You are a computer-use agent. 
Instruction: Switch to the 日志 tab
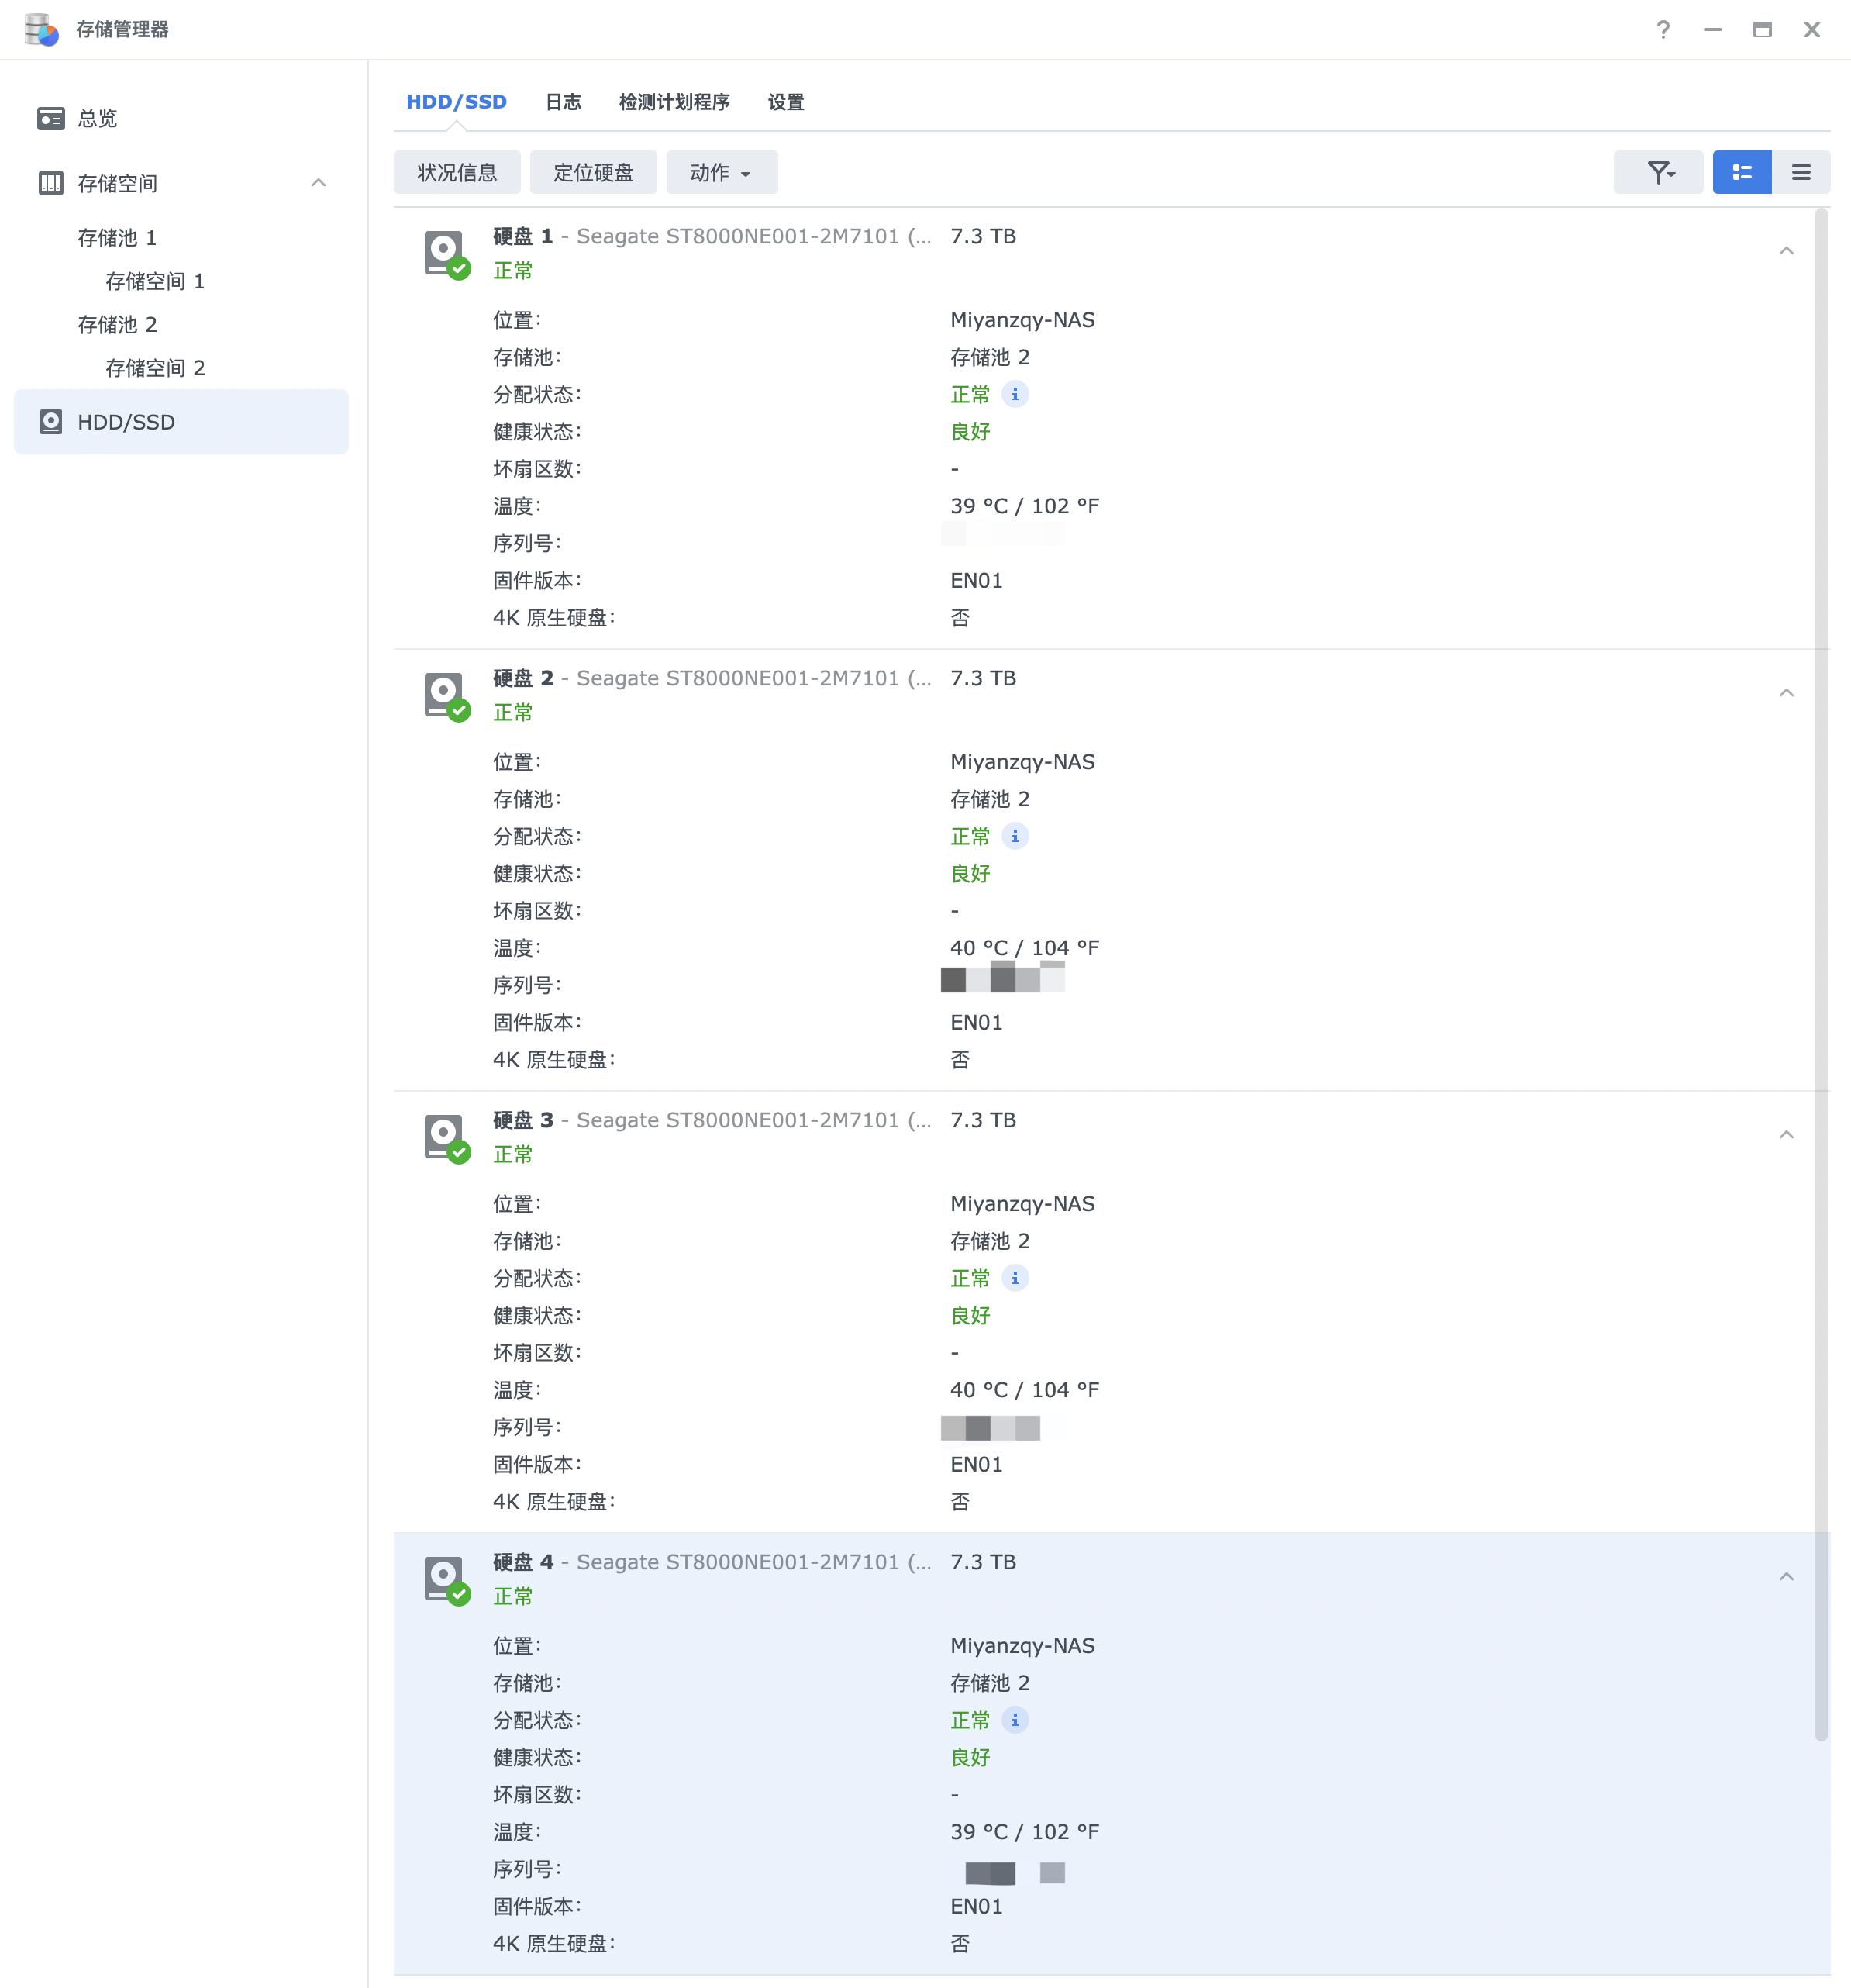tap(564, 101)
